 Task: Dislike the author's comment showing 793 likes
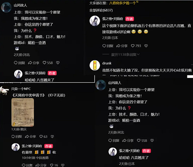tap(146, 46)
